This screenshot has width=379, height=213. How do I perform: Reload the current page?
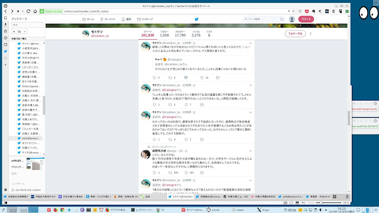click(28, 11)
